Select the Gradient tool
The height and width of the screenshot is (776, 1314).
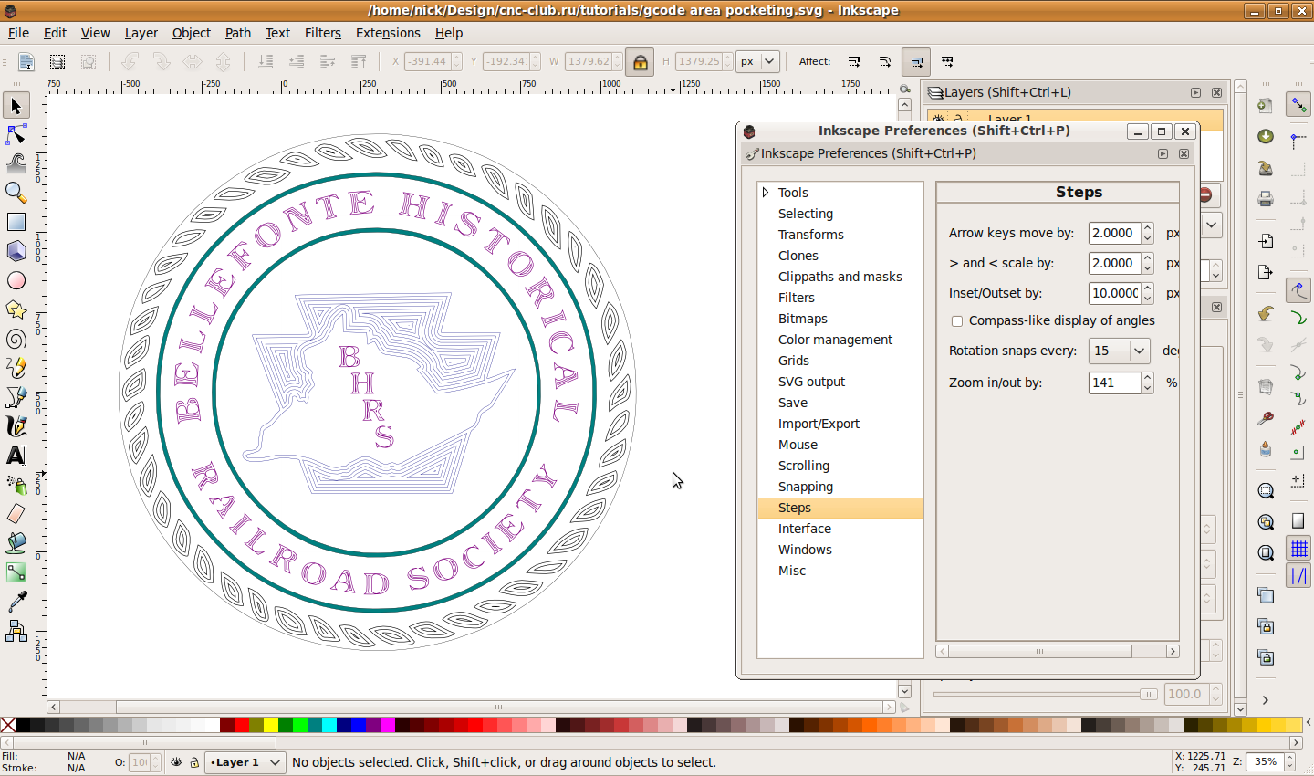[16, 572]
